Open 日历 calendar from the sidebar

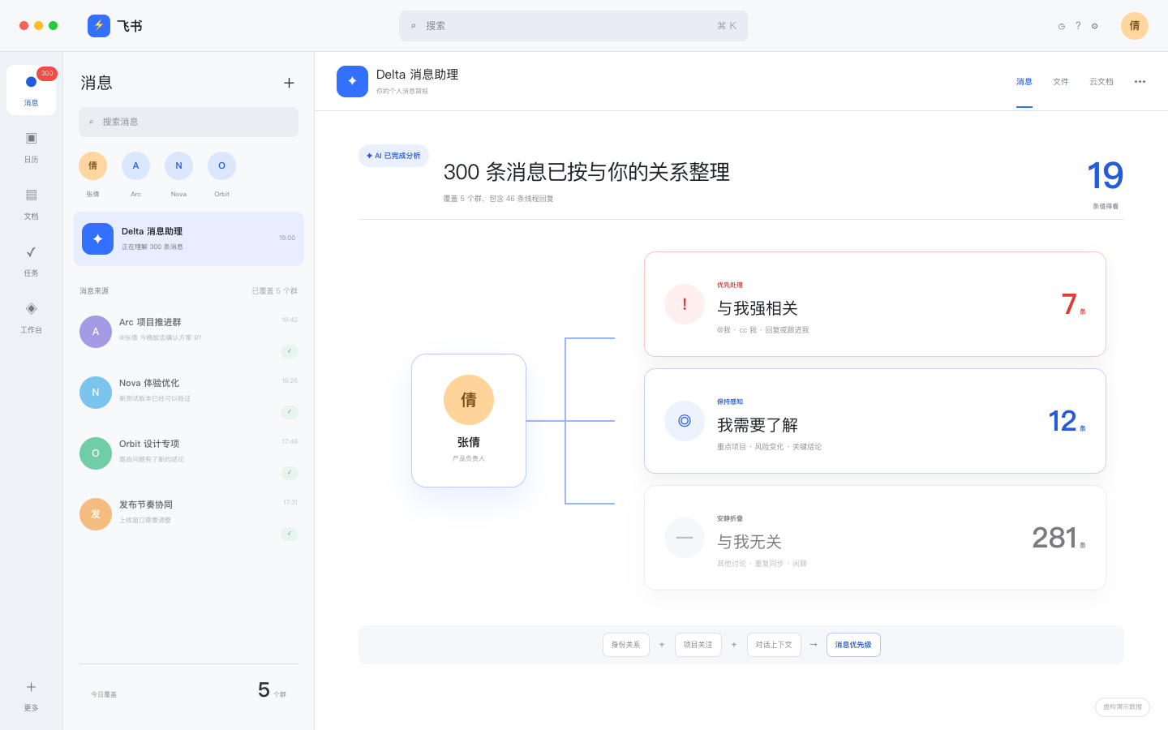31,147
